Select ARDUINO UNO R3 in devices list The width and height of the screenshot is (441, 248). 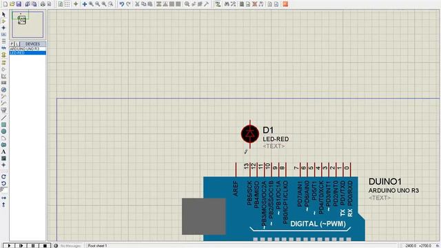[x=28, y=49]
